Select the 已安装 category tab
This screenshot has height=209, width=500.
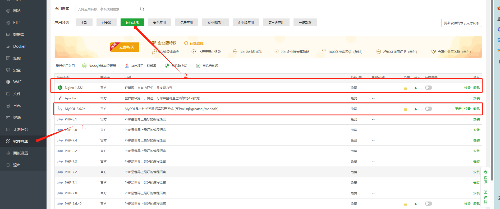[107, 22]
